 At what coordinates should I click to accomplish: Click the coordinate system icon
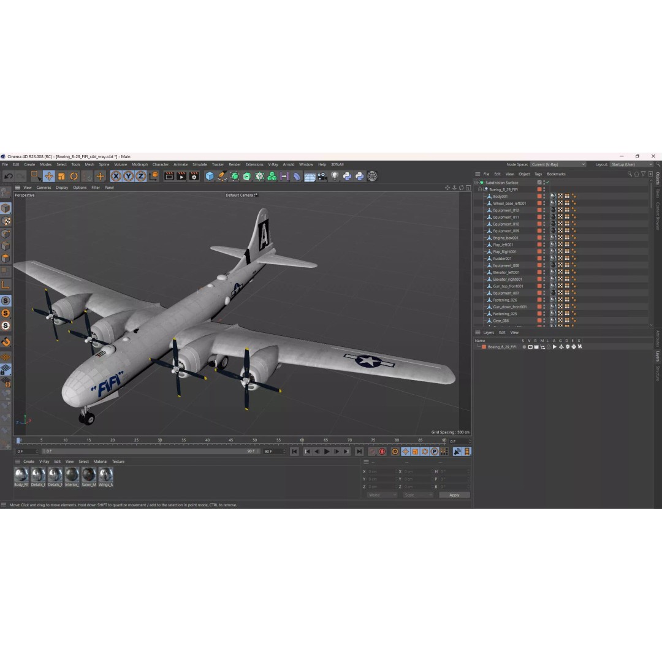pos(154,176)
